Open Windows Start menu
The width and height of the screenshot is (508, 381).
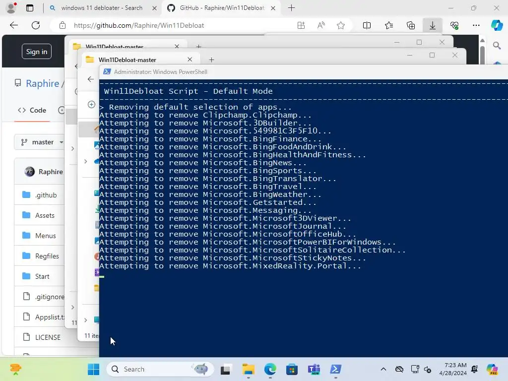94,369
